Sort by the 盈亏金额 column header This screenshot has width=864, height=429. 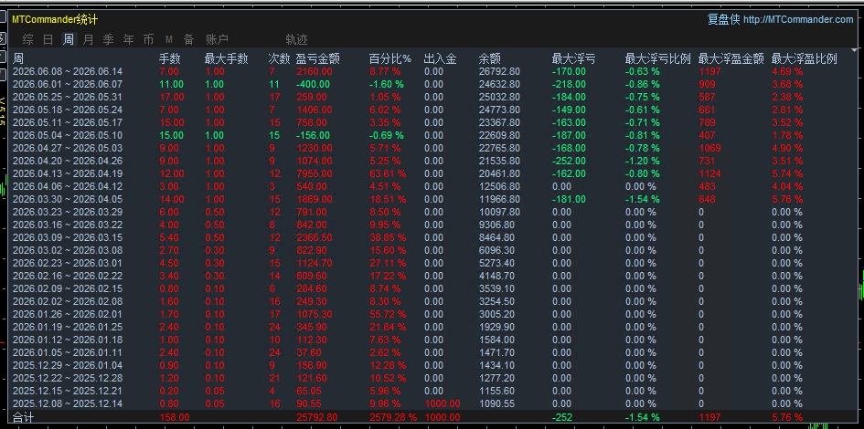pos(317,58)
